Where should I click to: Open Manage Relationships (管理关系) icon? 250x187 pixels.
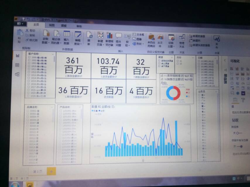point(182,38)
